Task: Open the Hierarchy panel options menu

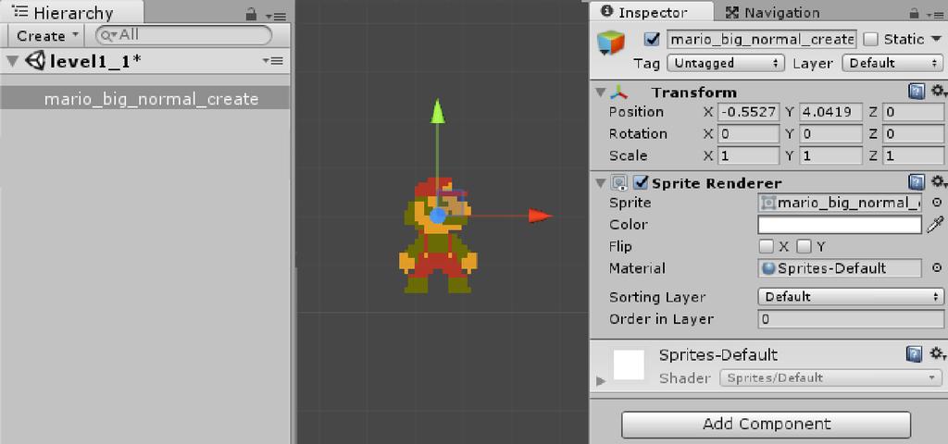Action: pyautogui.click(x=276, y=16)
